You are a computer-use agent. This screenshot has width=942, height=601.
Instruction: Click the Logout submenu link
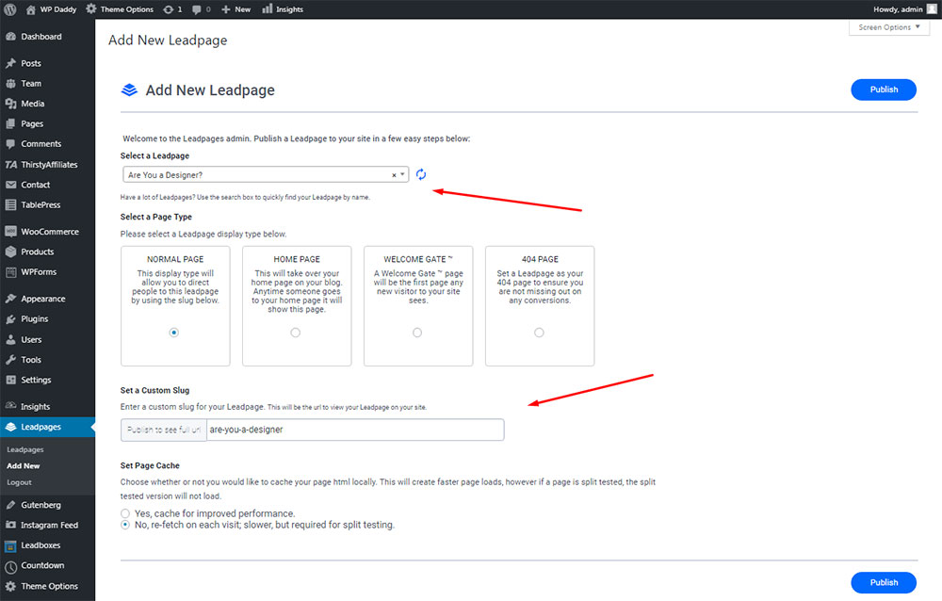coord(19,482)
